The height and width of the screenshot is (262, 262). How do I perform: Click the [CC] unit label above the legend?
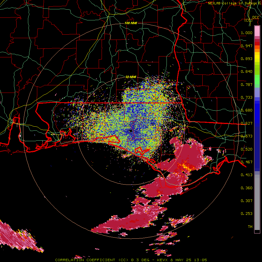[x=249, y=20]
